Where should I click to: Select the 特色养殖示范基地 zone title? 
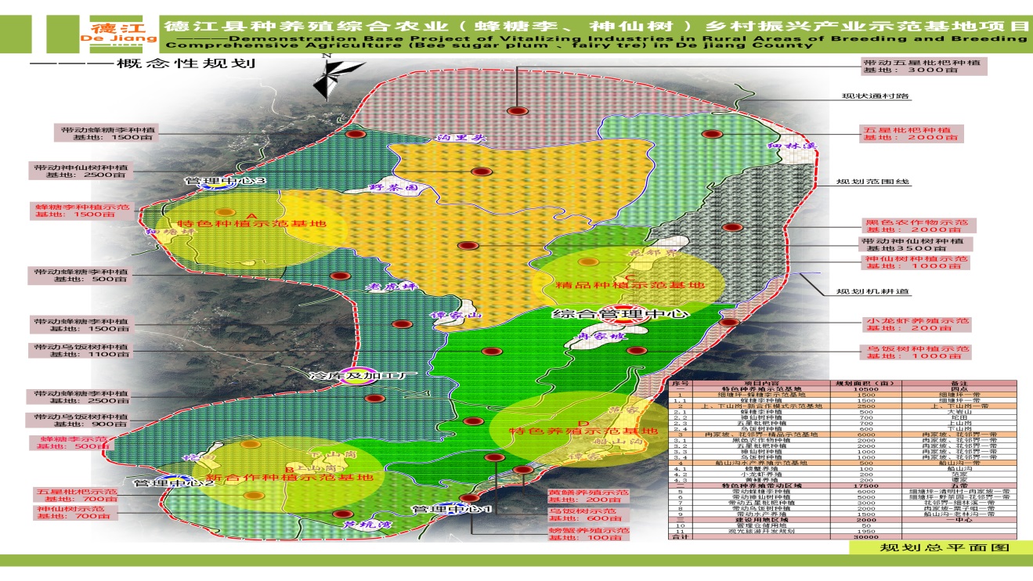coord(583,431)
